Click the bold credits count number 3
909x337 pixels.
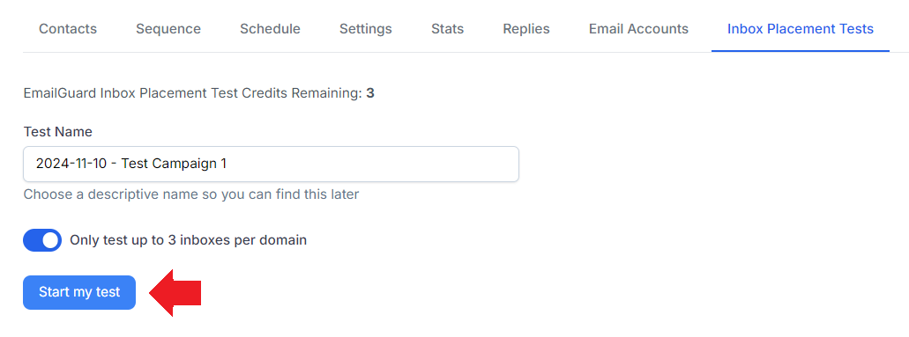pyautogui.click(x=370, y=93)
